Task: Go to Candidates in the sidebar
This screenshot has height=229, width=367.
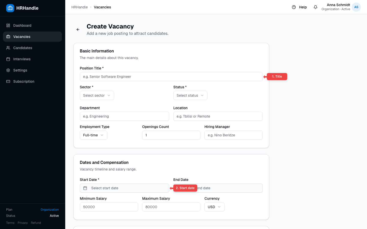Action: 32,48
